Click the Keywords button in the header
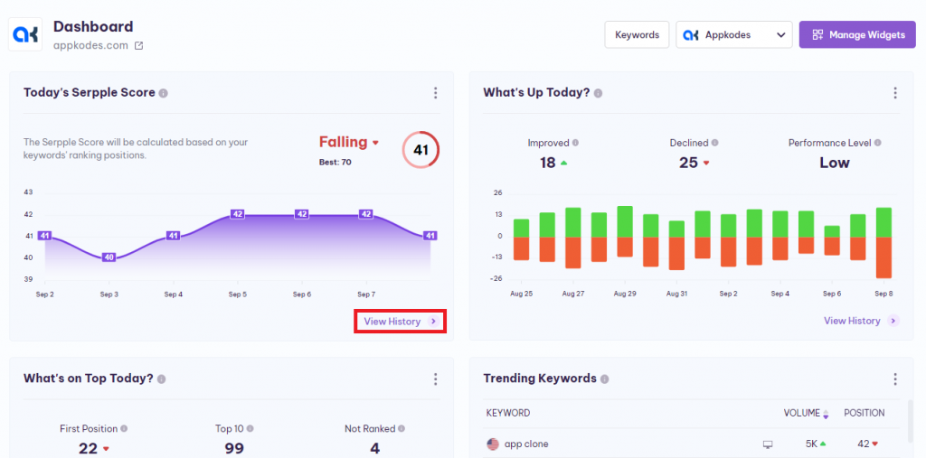The width and height of the screenshot is (926, 458). [x=637, y=35]
